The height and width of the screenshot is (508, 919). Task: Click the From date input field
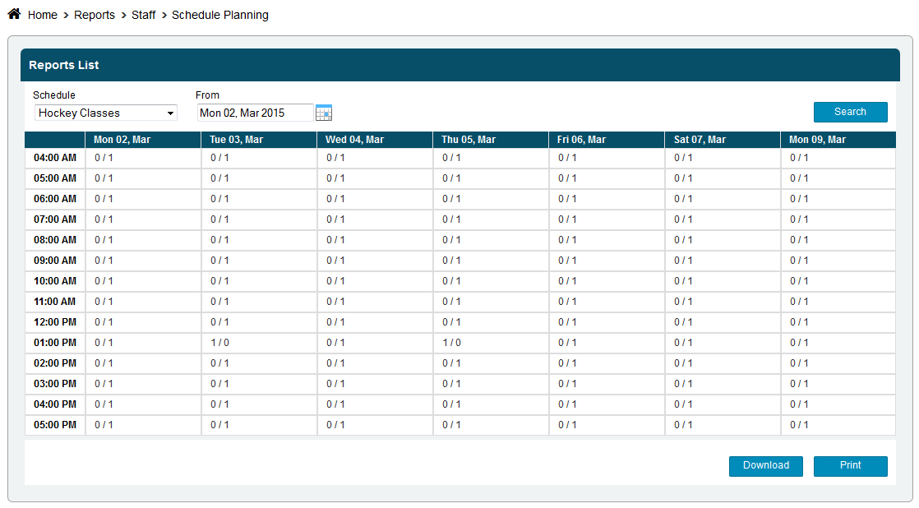(255, 113)
